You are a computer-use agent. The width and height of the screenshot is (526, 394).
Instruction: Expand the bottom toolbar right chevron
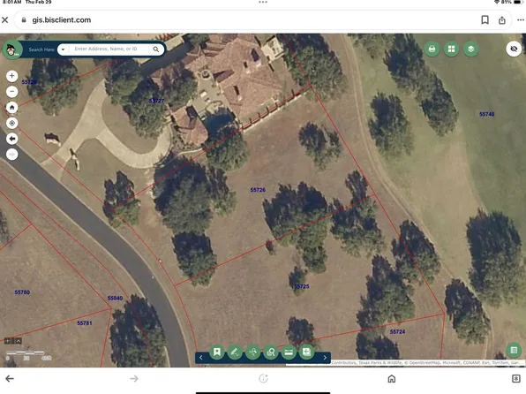pyautogui.click(x=325, y=358)
